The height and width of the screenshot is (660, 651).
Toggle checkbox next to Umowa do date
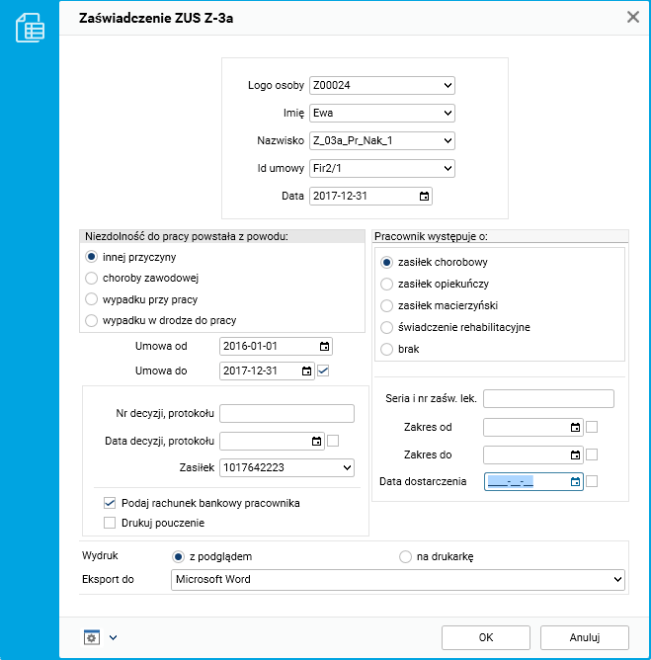(x=323, y=371)
